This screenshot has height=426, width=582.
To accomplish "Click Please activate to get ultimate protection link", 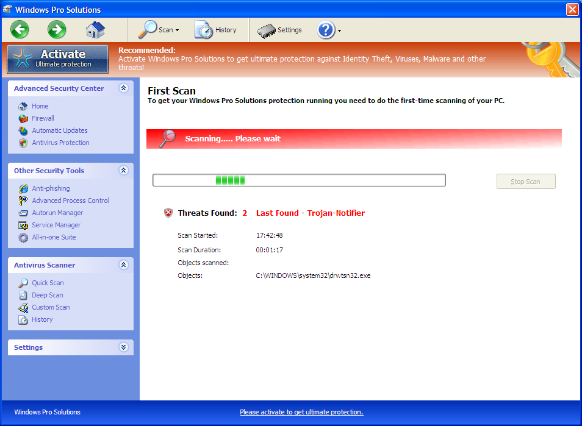I will point(301,412).
